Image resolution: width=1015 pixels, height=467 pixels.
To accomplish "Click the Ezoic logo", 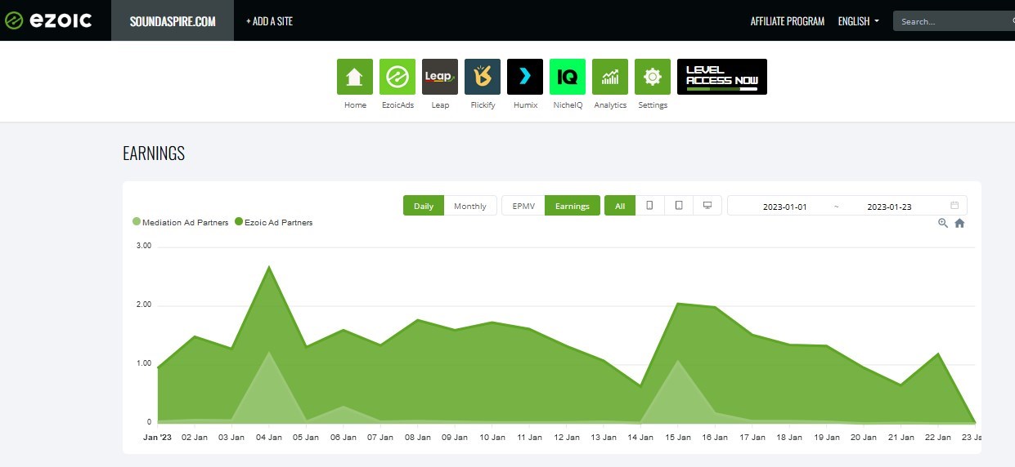I will 48,20.
